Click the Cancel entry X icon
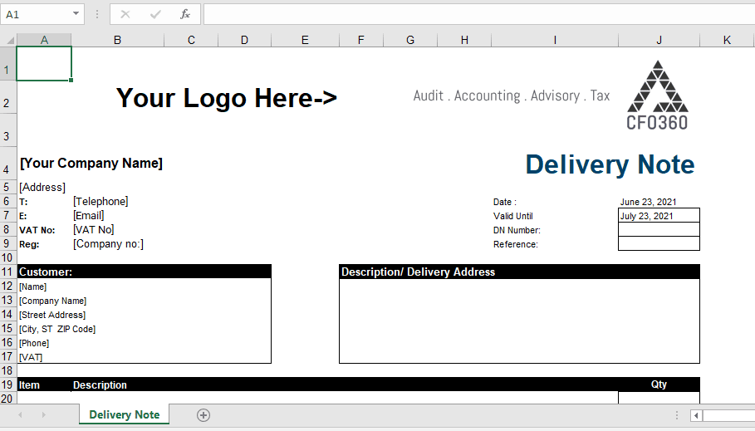This screenshot has height=431, width=755. tap(125, 14)
